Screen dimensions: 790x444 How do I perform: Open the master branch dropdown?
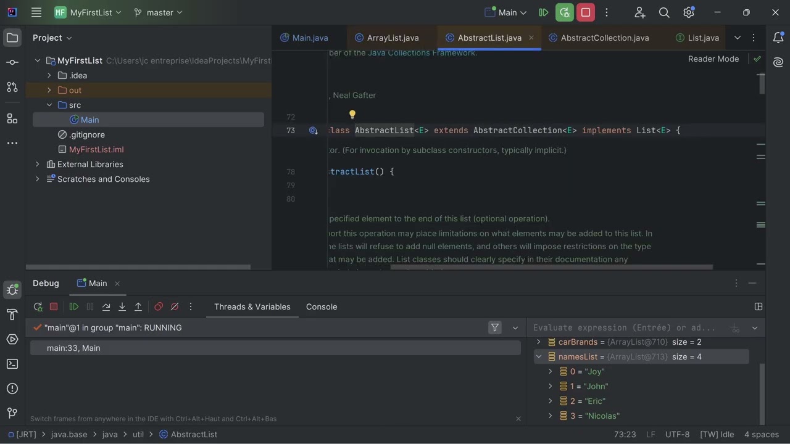coord(159,12)
